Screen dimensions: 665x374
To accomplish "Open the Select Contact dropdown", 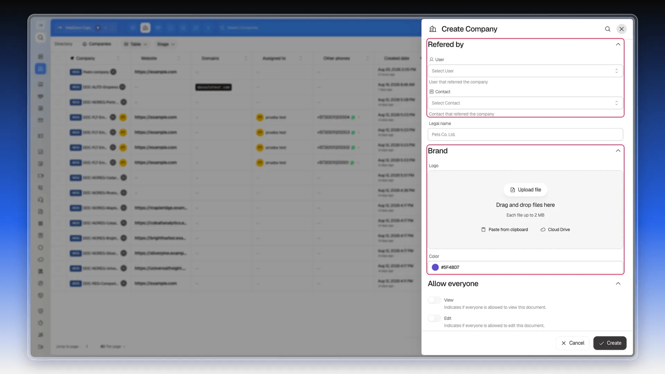I will point(525,103).
